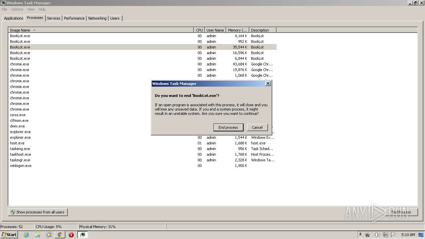Click Show processes from all users
This screenshot has width=425, height=239.
[38, 212]
